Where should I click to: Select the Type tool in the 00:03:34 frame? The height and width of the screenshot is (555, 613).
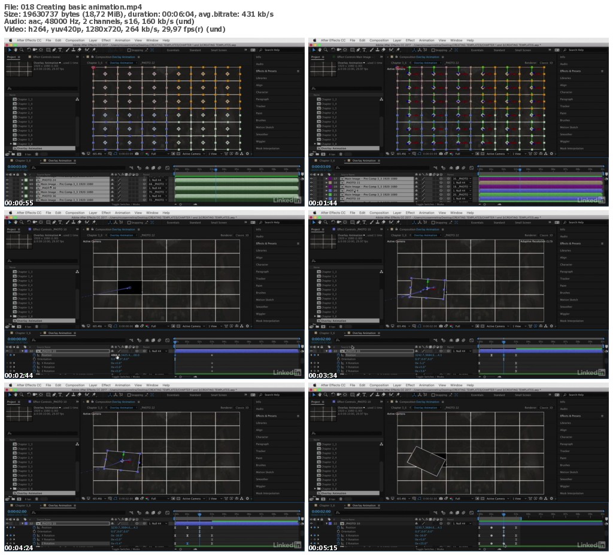[365, 223]
